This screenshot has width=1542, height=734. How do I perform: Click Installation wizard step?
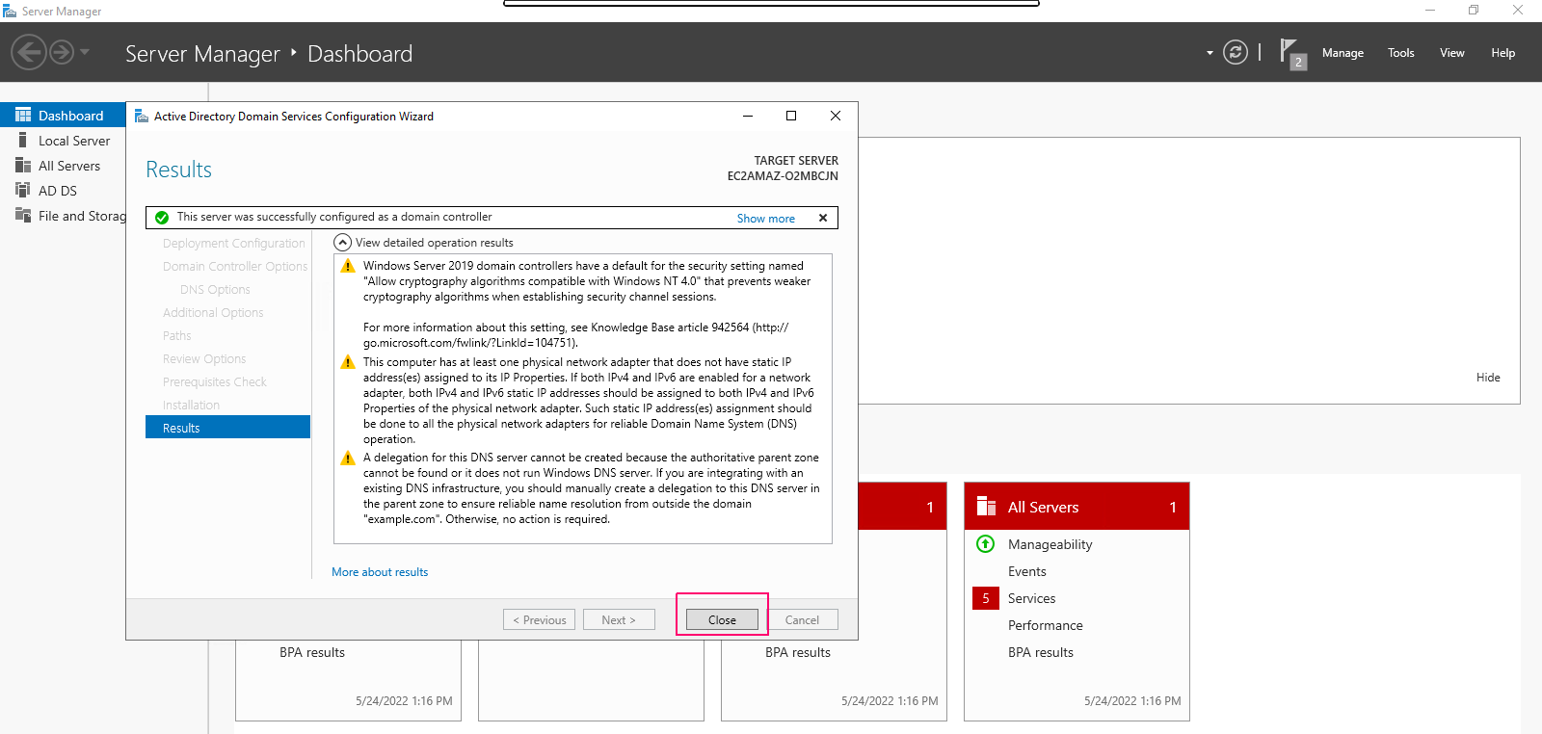tap(191, 406)
